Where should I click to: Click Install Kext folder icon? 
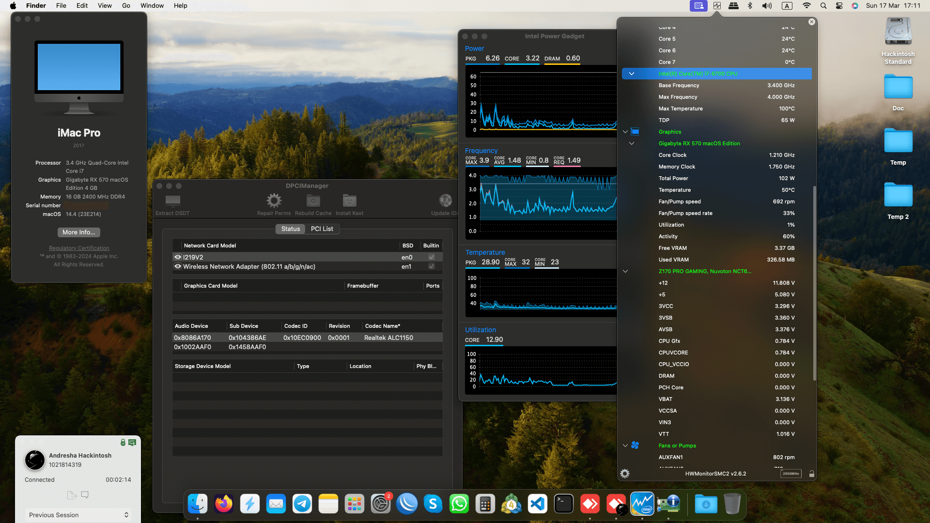(x=349, y=200)
